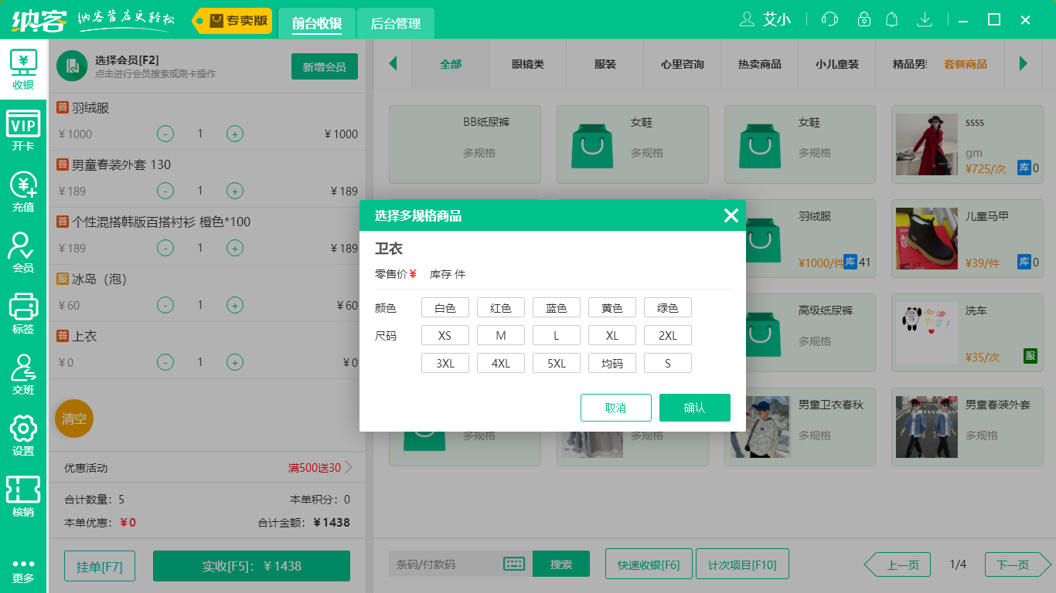Click the 新增会员 add member button
The width and height of the screenshot is (1056, 593).
[x=324, y=66]
